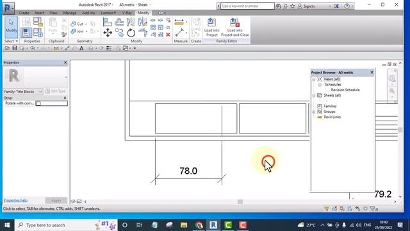Select the 78.0 dimension text
410x231 pixels.
[x=188, y=171]
